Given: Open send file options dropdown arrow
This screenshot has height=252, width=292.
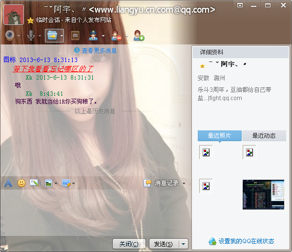Looking at the screenshot, I should 62,36.
